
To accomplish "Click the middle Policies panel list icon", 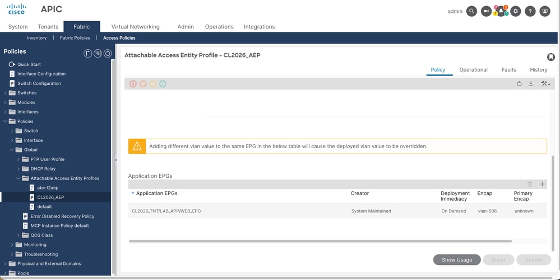I will click(98, 54).
